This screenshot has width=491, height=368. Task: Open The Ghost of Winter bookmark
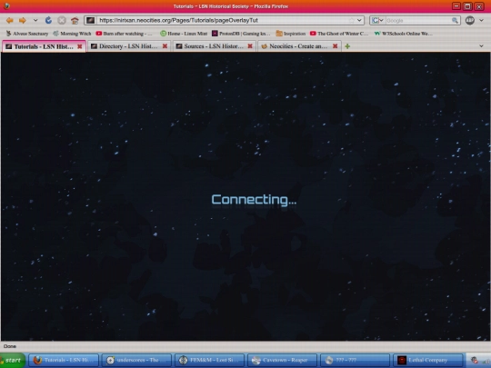tap(339, 34)
